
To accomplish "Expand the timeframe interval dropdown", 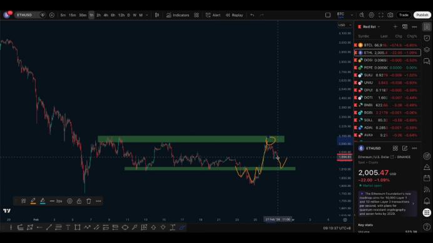I will [147, 15].
